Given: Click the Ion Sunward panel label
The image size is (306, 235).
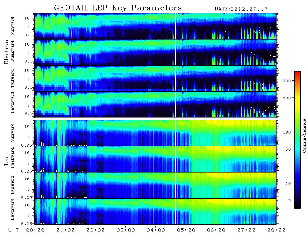Looking at the screenshot, I should click(x=12, y=133).
